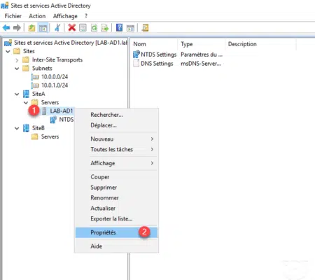Select the DNS Settings row name
Image resolution: width=315 pixels, height=280 pixels.
click(157, 64)
